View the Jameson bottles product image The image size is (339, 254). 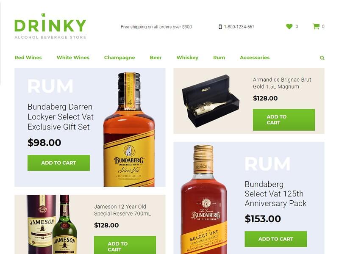[52, 224]
